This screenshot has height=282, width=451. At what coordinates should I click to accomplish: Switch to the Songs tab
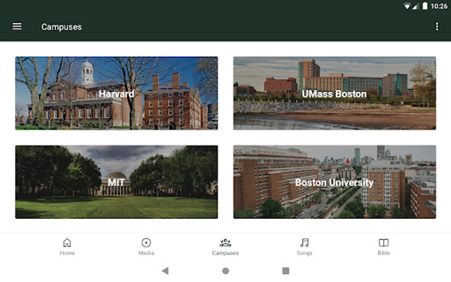304,247
